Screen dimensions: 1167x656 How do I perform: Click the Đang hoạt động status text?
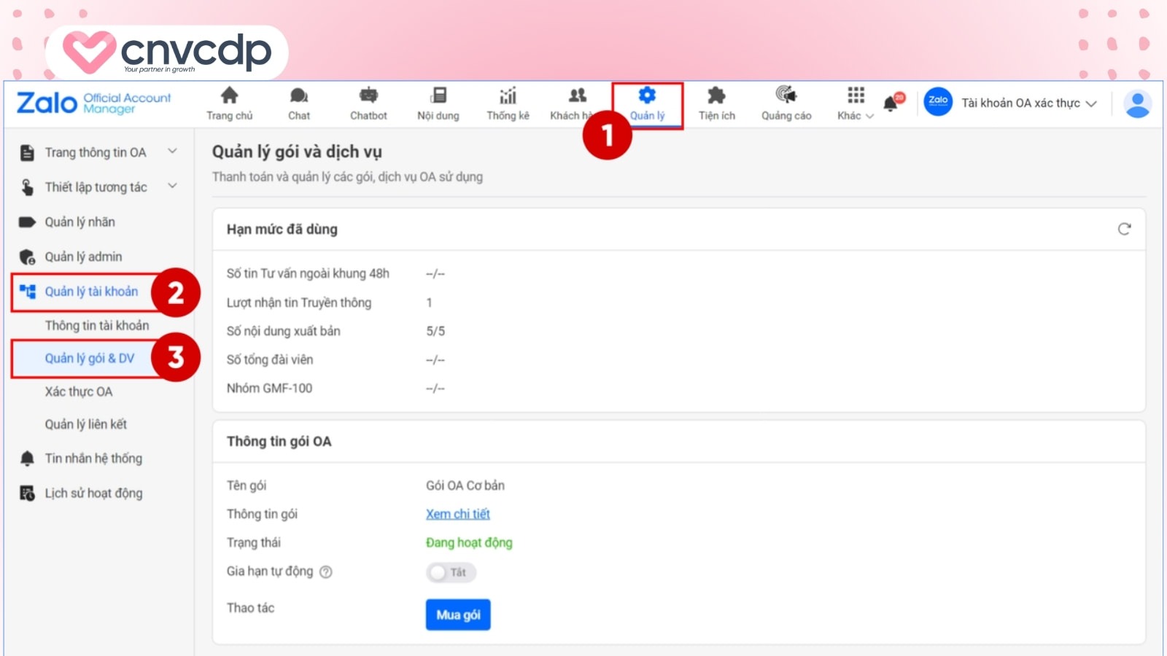469,542
